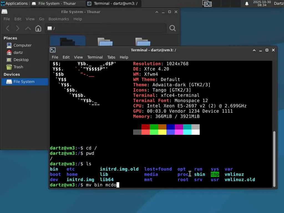This screenshot has height=213, width=284.
Task: Click the Thunar window drive icon in titlebar
Action: click(x=4, y=12)
